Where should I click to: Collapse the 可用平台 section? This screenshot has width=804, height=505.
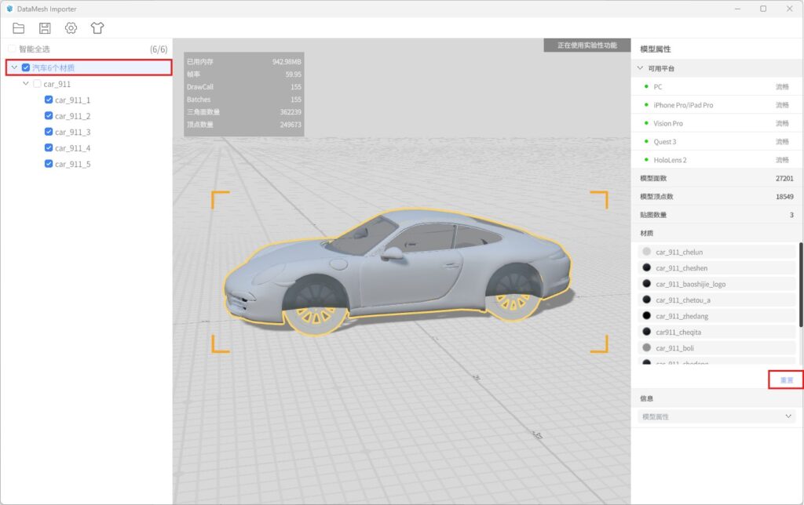pyautogui.click(x=640, y=68)
